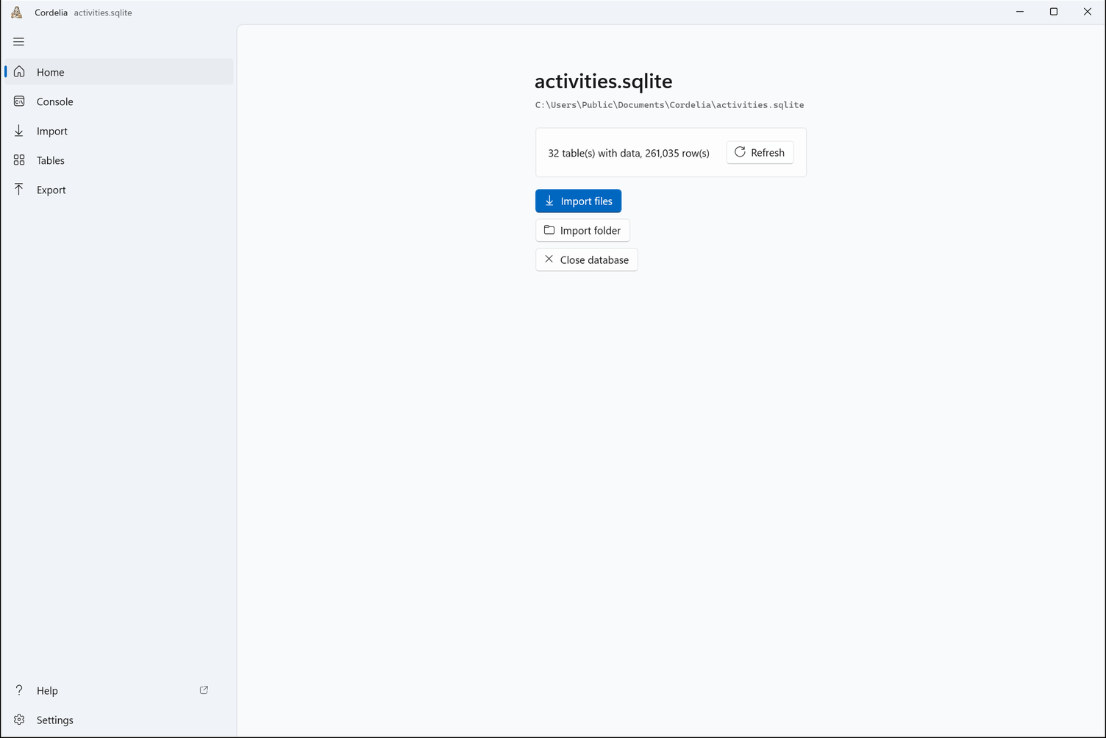Click the Import folder button

coord(582,230)
